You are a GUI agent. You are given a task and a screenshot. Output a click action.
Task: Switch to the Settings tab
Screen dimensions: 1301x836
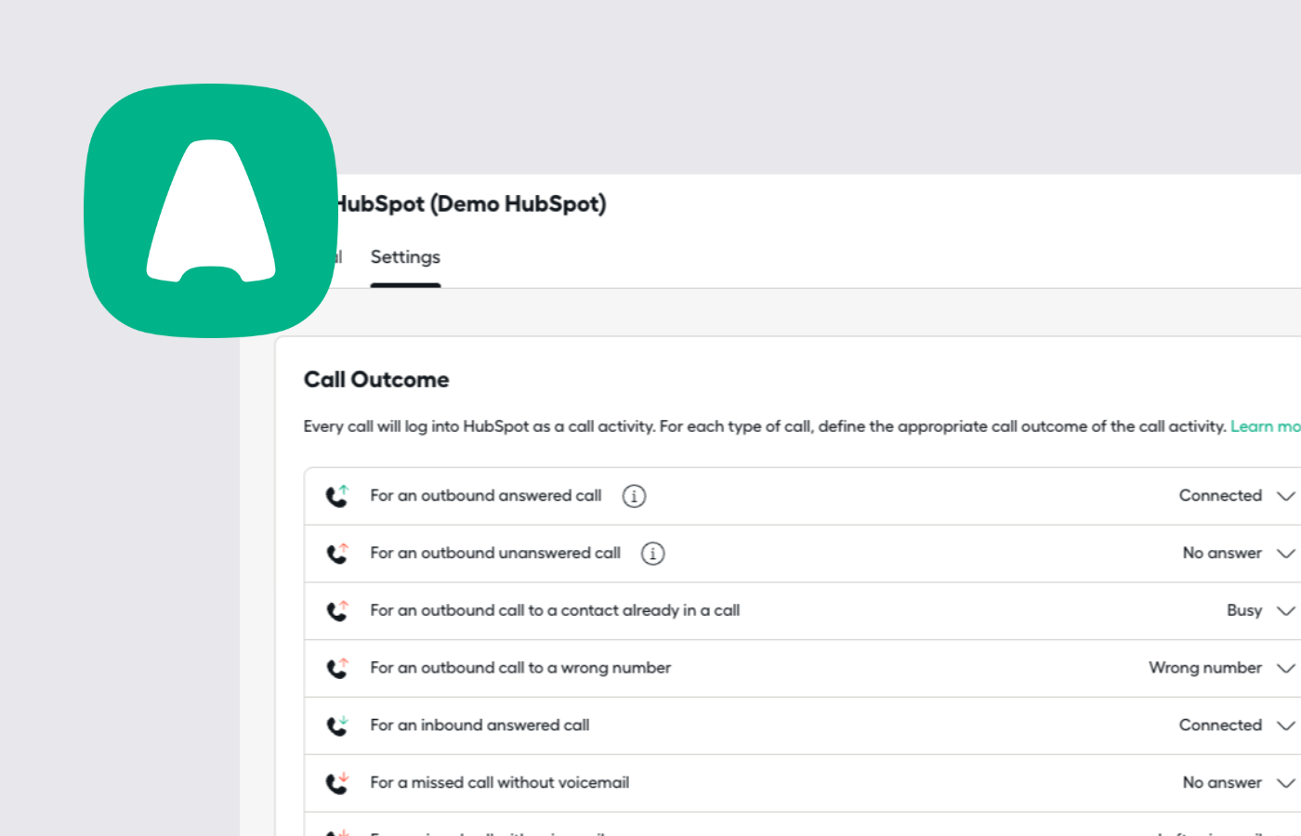coord(405,257)
